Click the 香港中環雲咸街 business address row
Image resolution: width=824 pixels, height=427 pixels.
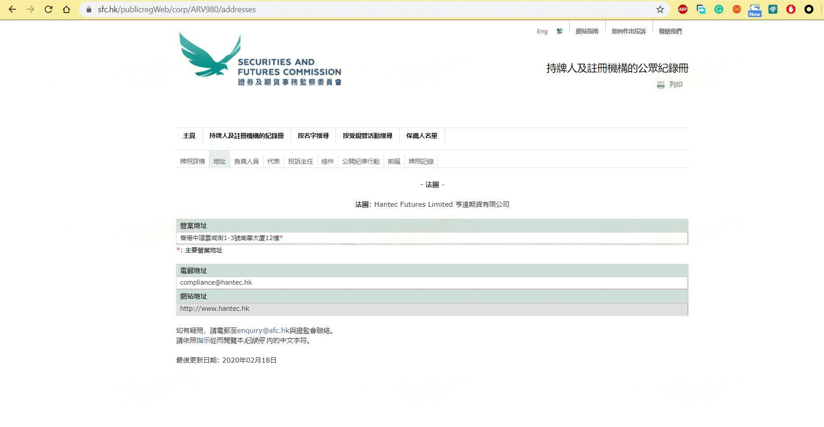coord(432,238)
